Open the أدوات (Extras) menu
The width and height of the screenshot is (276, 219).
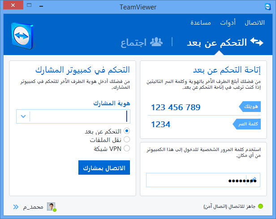(x=228, y=23)
